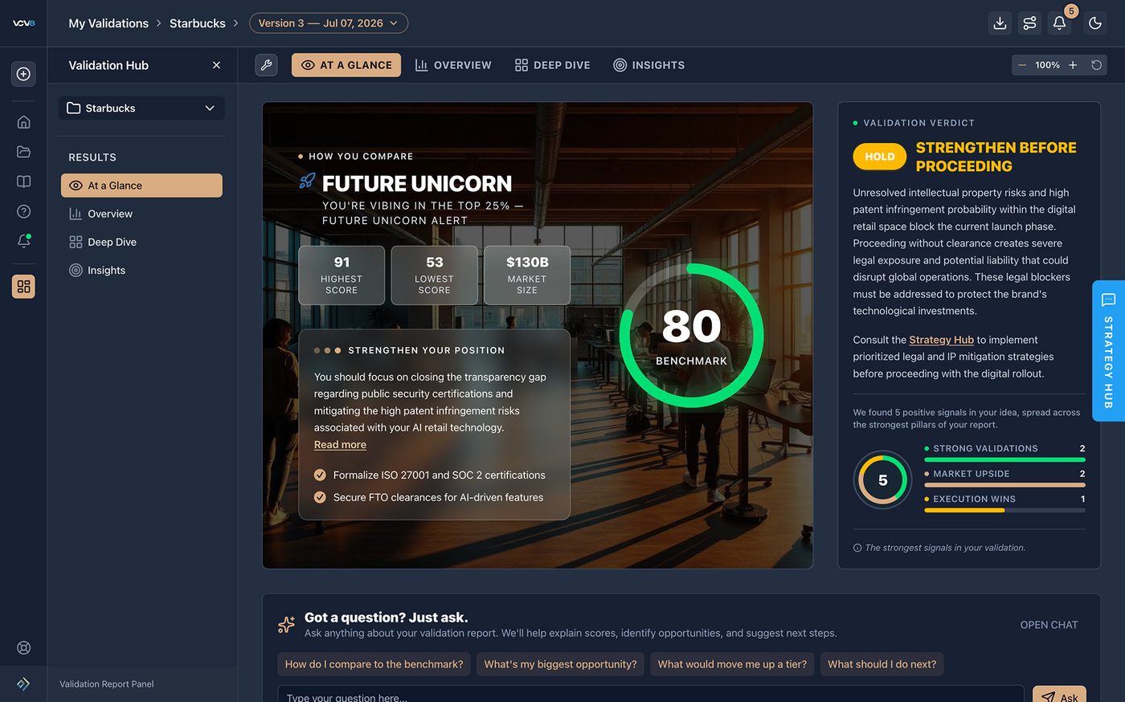1125x702 pixels.
Task: Click the reset zoom rotate icon
Action: click(1096, 65)
